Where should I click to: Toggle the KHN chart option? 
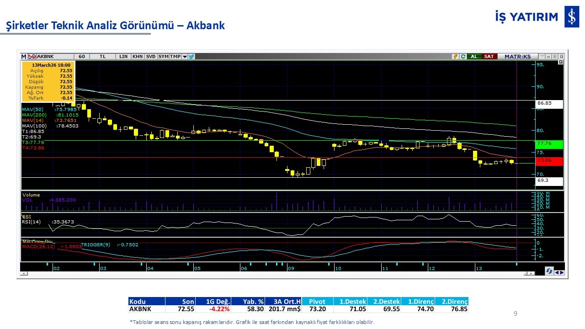137,56
